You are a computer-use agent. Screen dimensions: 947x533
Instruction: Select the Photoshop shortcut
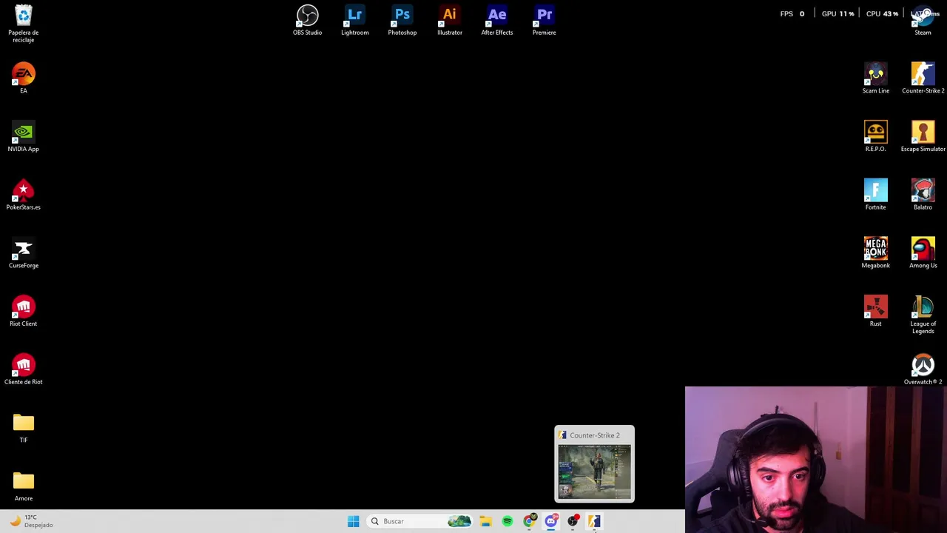pyautogui.click(x=402, y=20)
